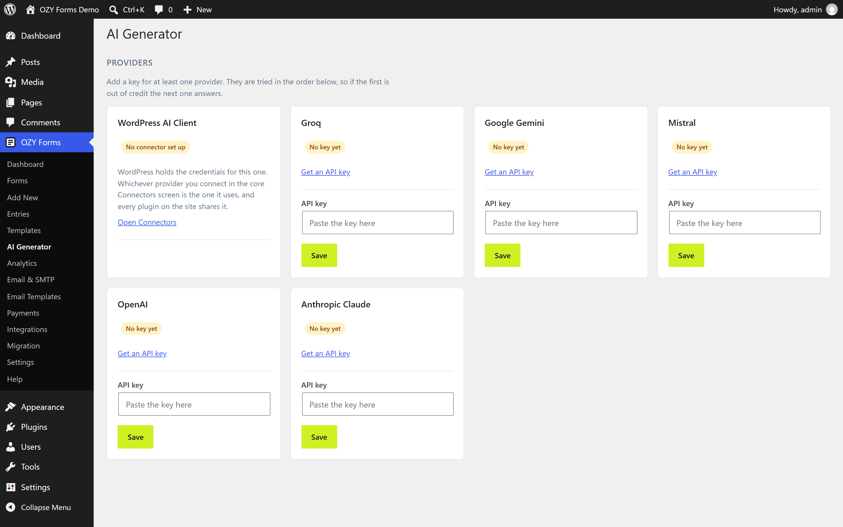
Task: Open the Comments menu item
Action: coord(47,122)
